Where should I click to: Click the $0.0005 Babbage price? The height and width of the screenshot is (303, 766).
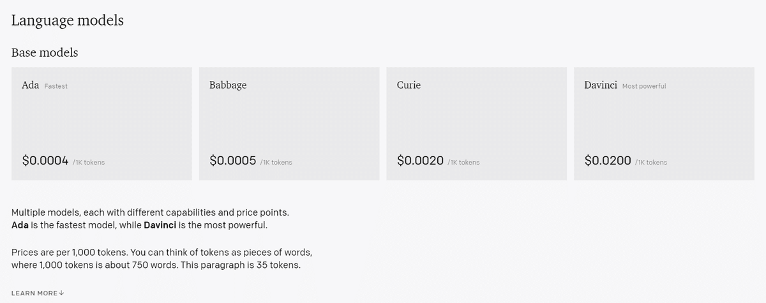pos(233,161)
